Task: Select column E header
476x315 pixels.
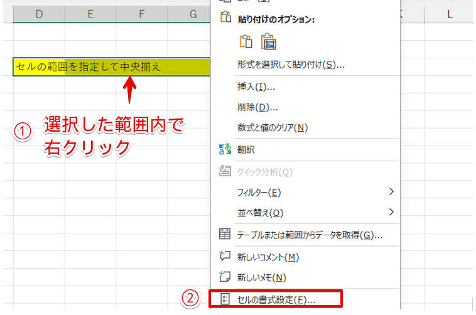Action: pos(90,14)
